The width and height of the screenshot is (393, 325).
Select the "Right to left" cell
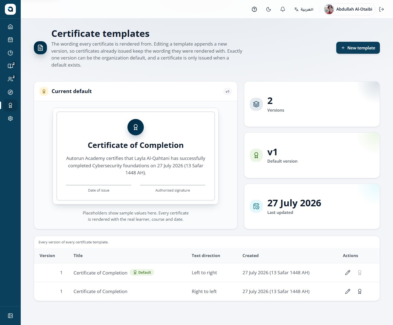[x=204, y=291]
